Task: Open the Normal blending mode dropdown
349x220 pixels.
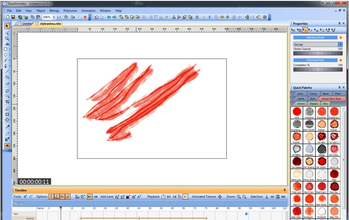Action: point(340,44)
